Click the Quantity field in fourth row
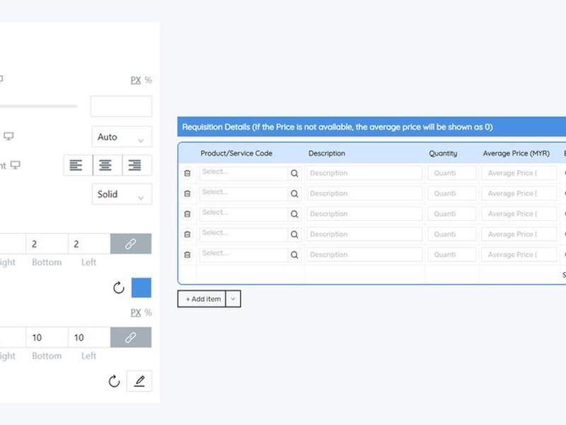The image size is (566, 425). pyautogui.click(x=452, y=234)
